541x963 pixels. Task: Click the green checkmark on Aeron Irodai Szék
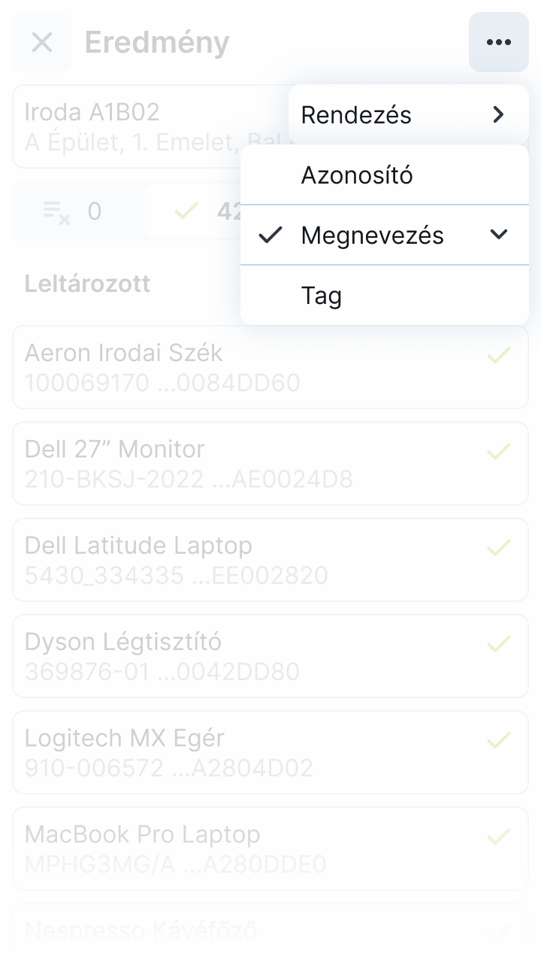click(x=499, y=355)
